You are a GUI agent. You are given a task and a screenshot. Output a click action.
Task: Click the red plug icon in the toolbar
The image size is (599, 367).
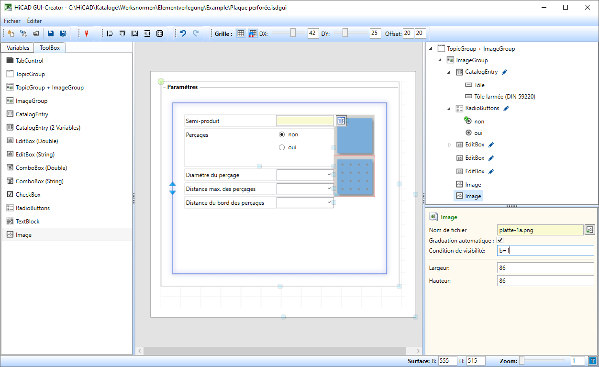click(87, 33)
